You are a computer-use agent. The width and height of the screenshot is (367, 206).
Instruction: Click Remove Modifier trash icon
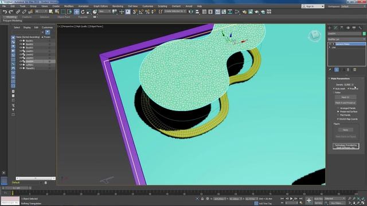point(348,70)
